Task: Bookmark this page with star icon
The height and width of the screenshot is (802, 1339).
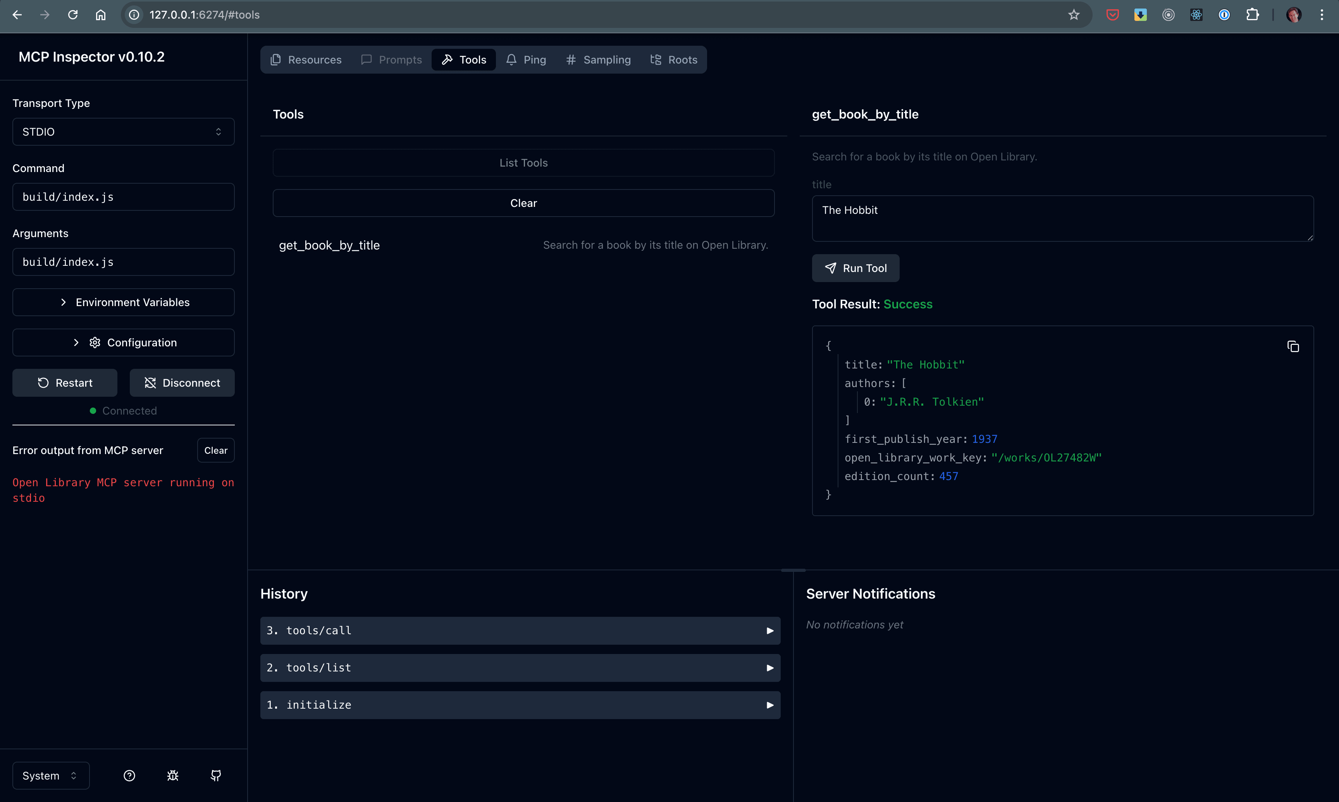Action: point(1073,15)
